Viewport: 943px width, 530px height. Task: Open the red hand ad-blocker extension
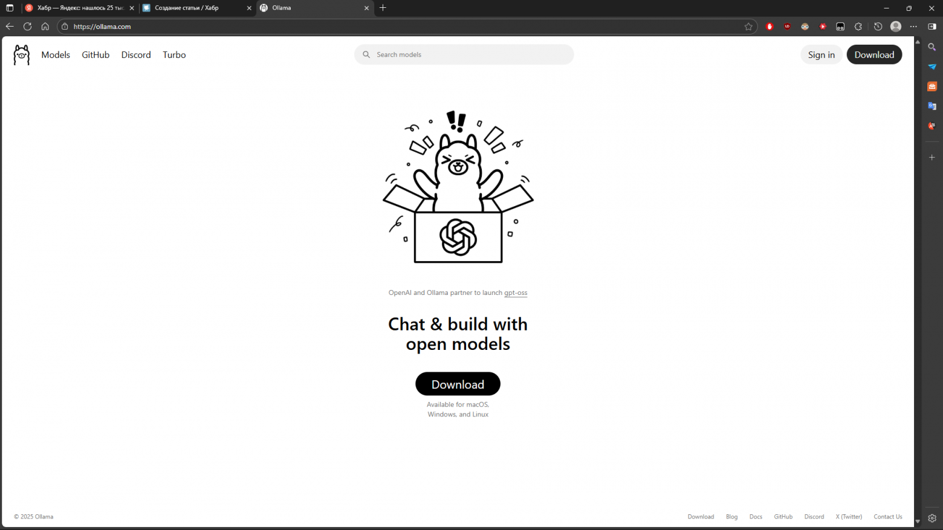point(770,27)
